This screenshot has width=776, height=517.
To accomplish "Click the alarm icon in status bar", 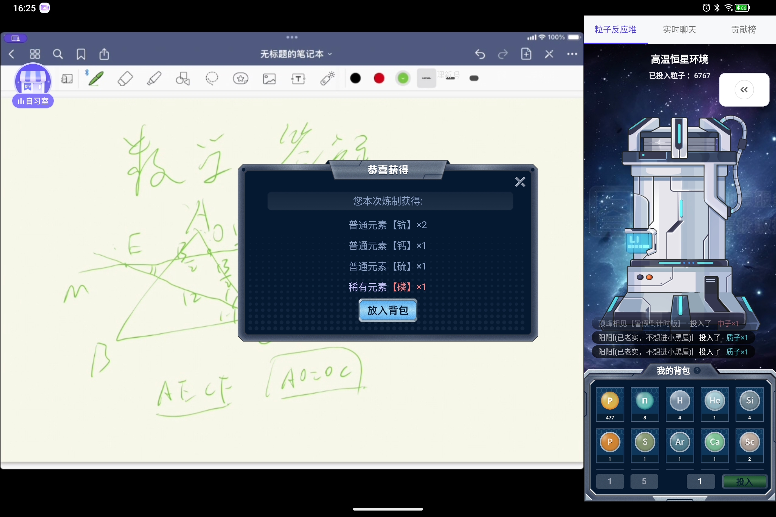I will [x=706, y=8].
